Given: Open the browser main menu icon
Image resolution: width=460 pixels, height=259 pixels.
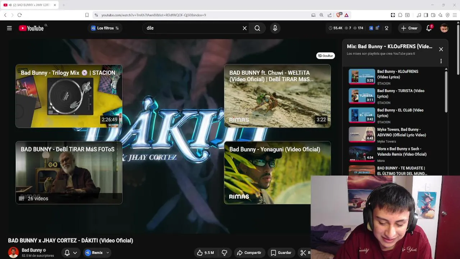Looking at the screenshot, I should [x=455, y=15].
